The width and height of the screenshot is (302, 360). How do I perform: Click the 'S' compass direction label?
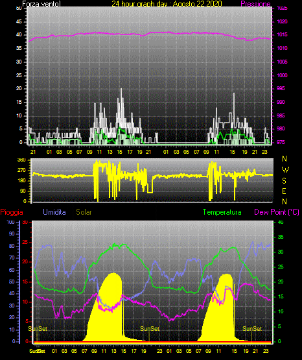click(284, 181)
